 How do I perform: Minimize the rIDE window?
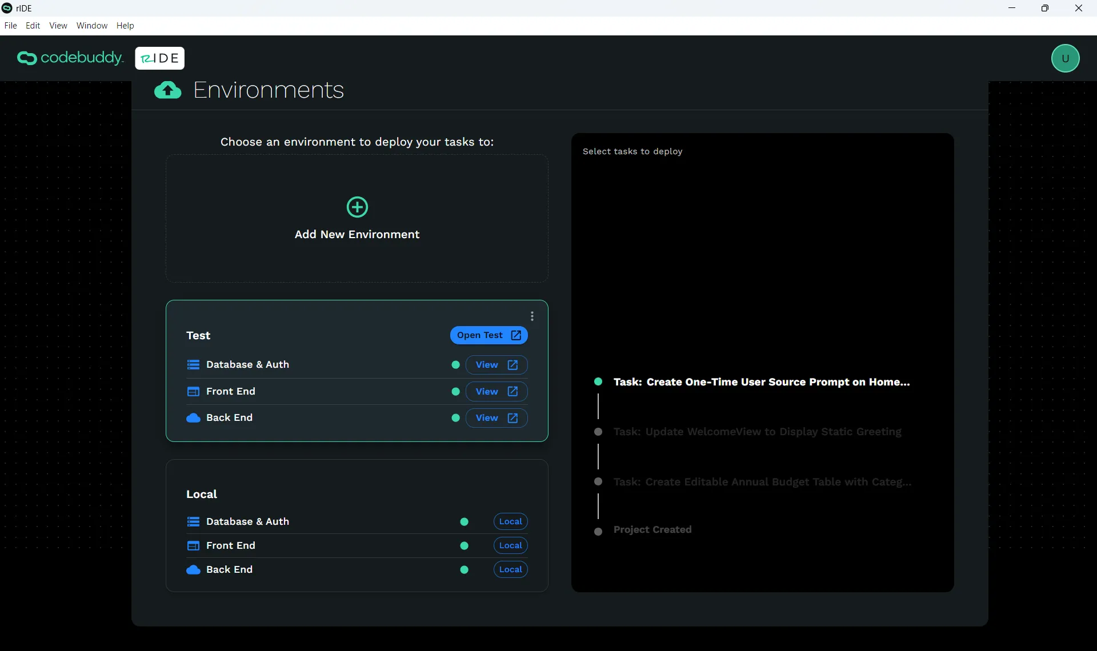[x=1012, y=8]
